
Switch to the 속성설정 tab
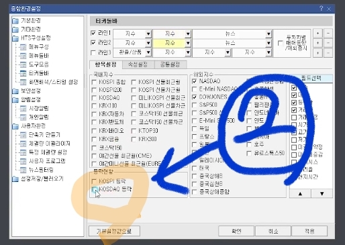pos(138,65)
